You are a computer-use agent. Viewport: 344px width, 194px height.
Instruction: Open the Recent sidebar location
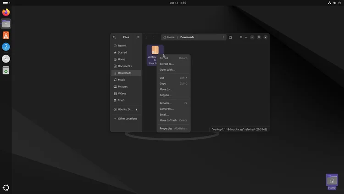(126, 46)
